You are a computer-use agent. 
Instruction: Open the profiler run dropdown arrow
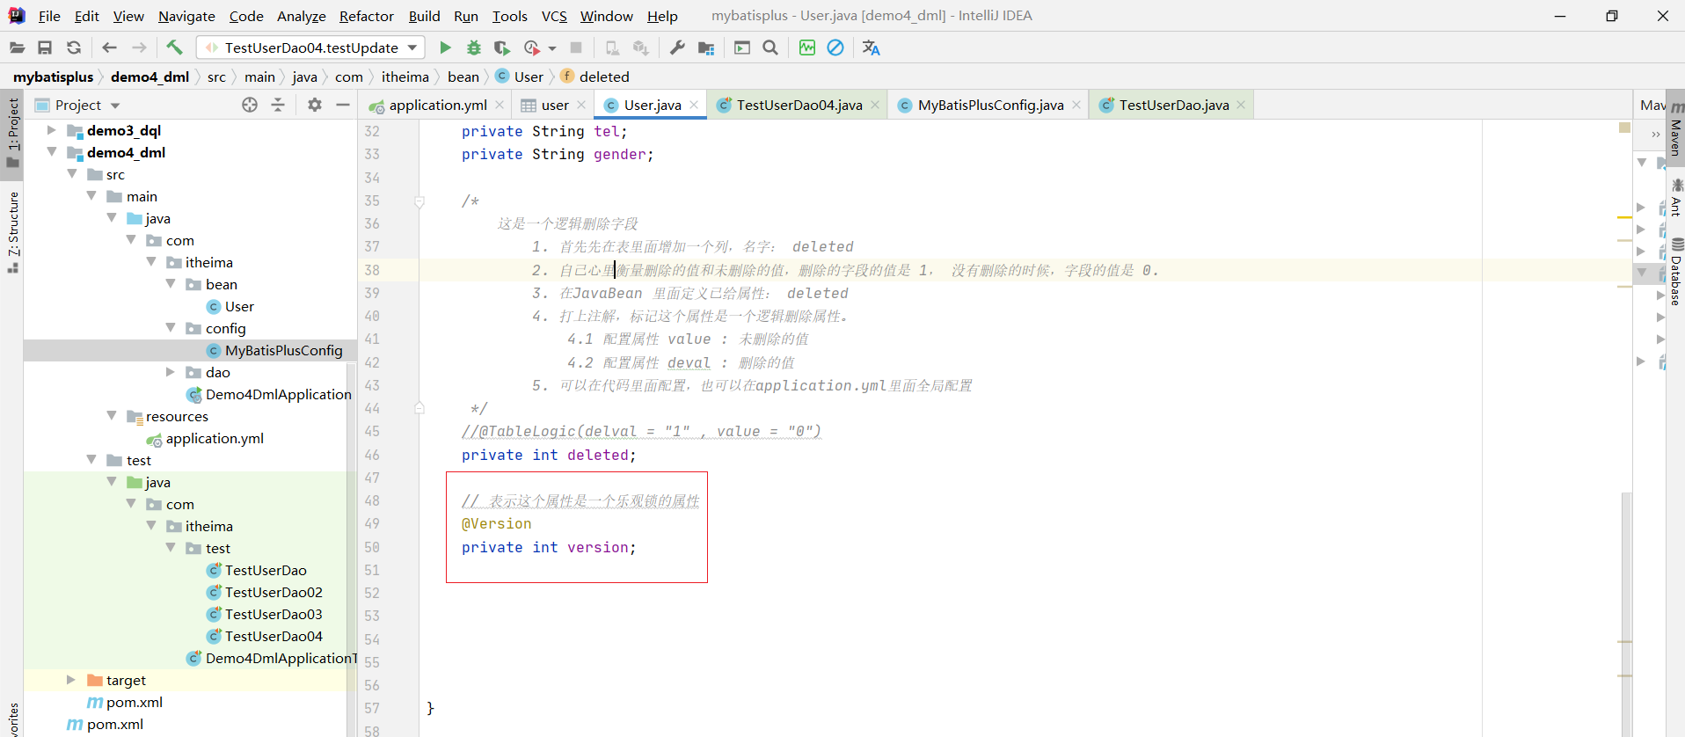tap(552, 48)
